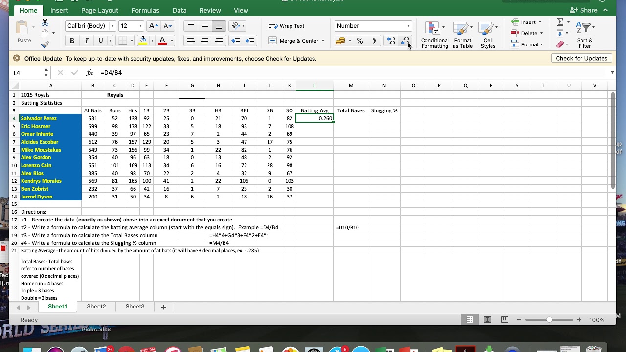Toggle italic formatting
The width and height of the screenshot is (626, 352).
(x=86, y=41)
